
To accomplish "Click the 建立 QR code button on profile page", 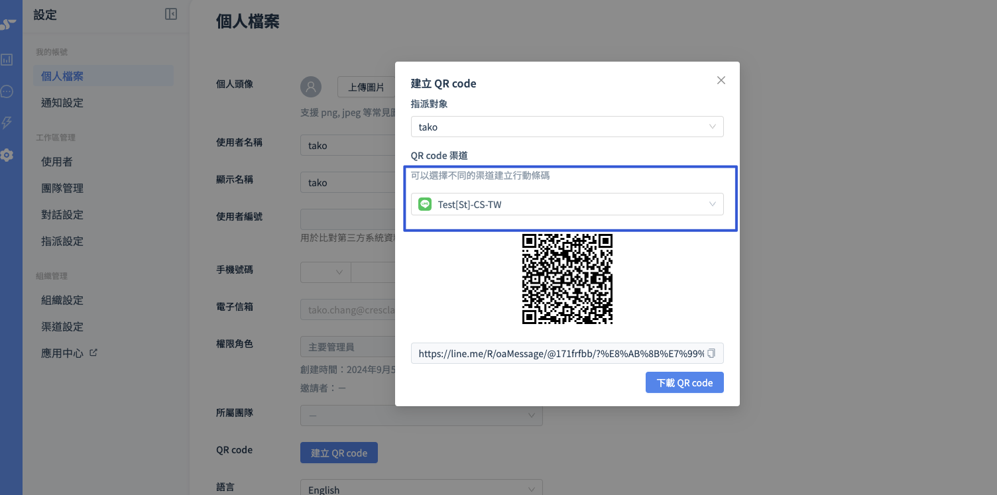I will point(339,453).
